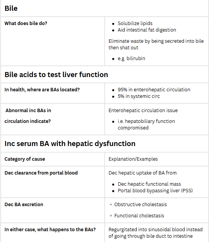Click the "Bile" section heading

(11, 8)
